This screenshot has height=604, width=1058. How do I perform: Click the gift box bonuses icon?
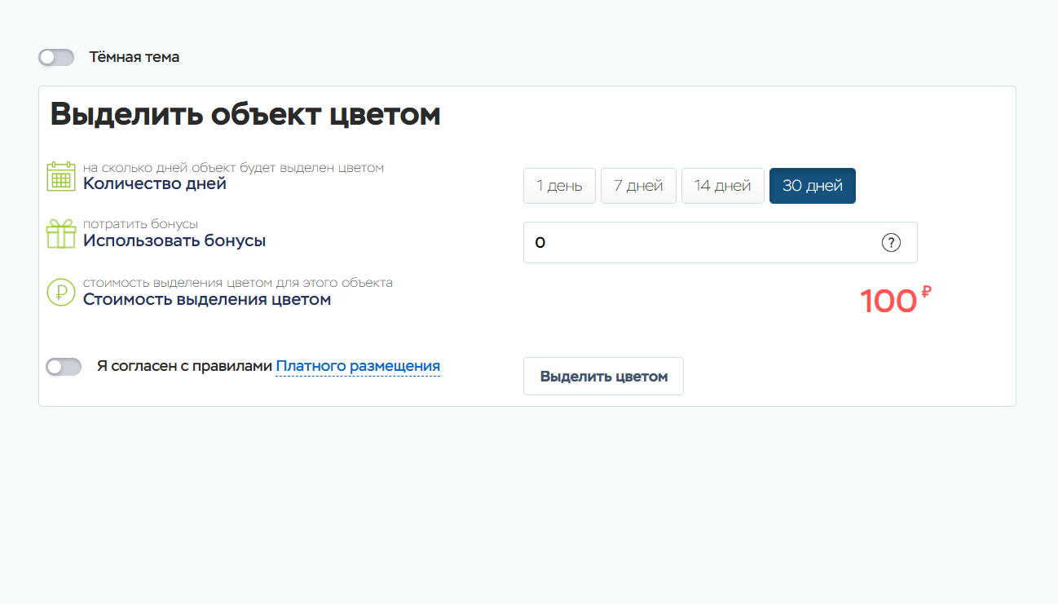(x=61, y=234)
